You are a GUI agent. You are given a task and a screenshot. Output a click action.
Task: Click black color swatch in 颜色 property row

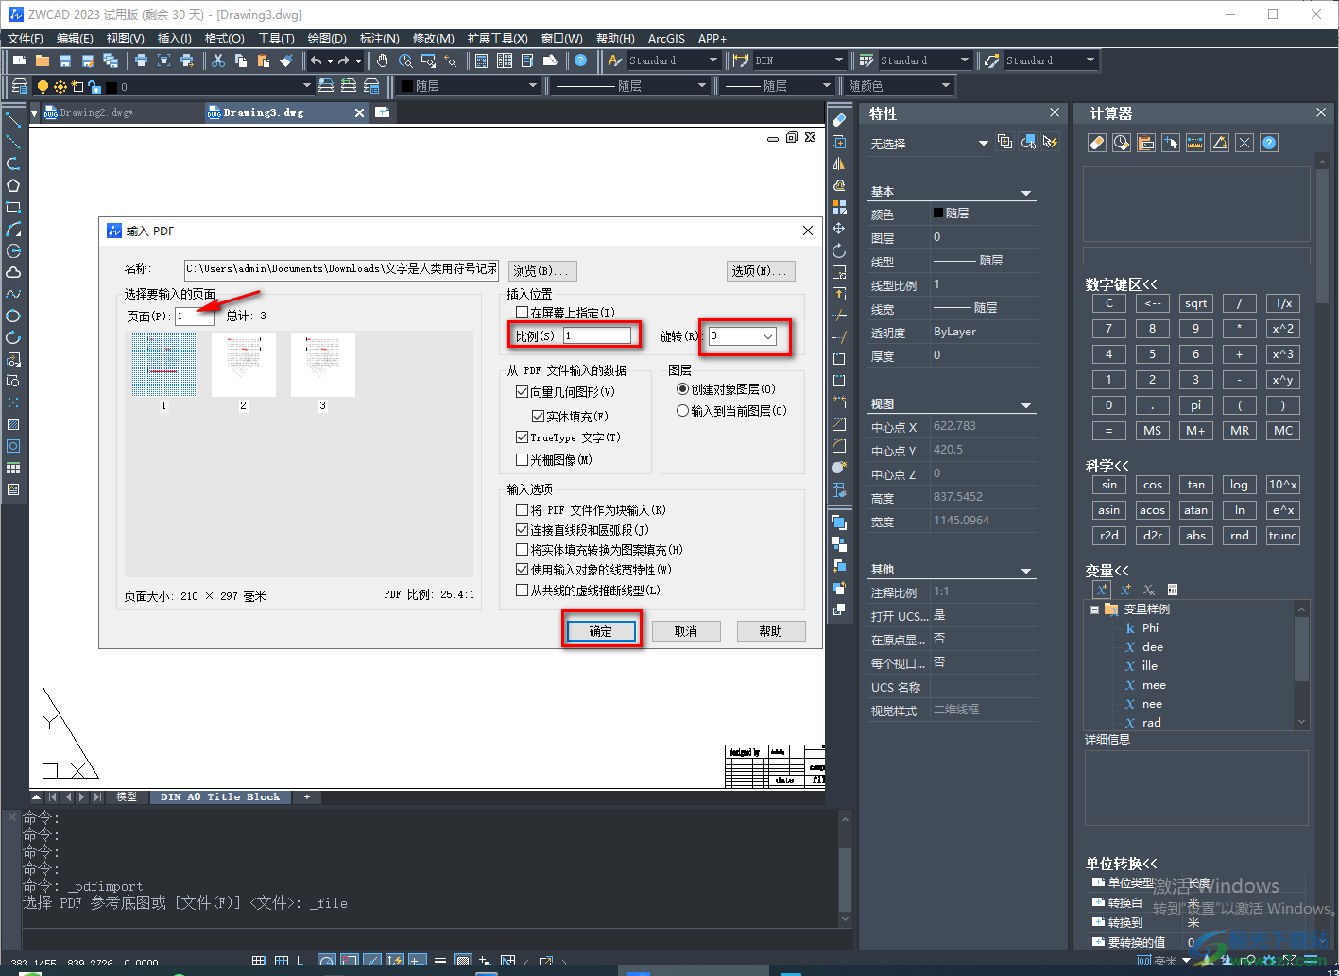pyautogui.click(x=938, y=214)
